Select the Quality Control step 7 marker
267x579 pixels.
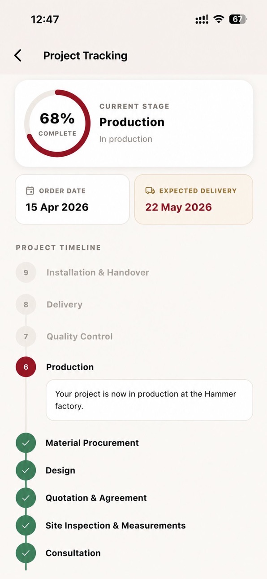26,336
